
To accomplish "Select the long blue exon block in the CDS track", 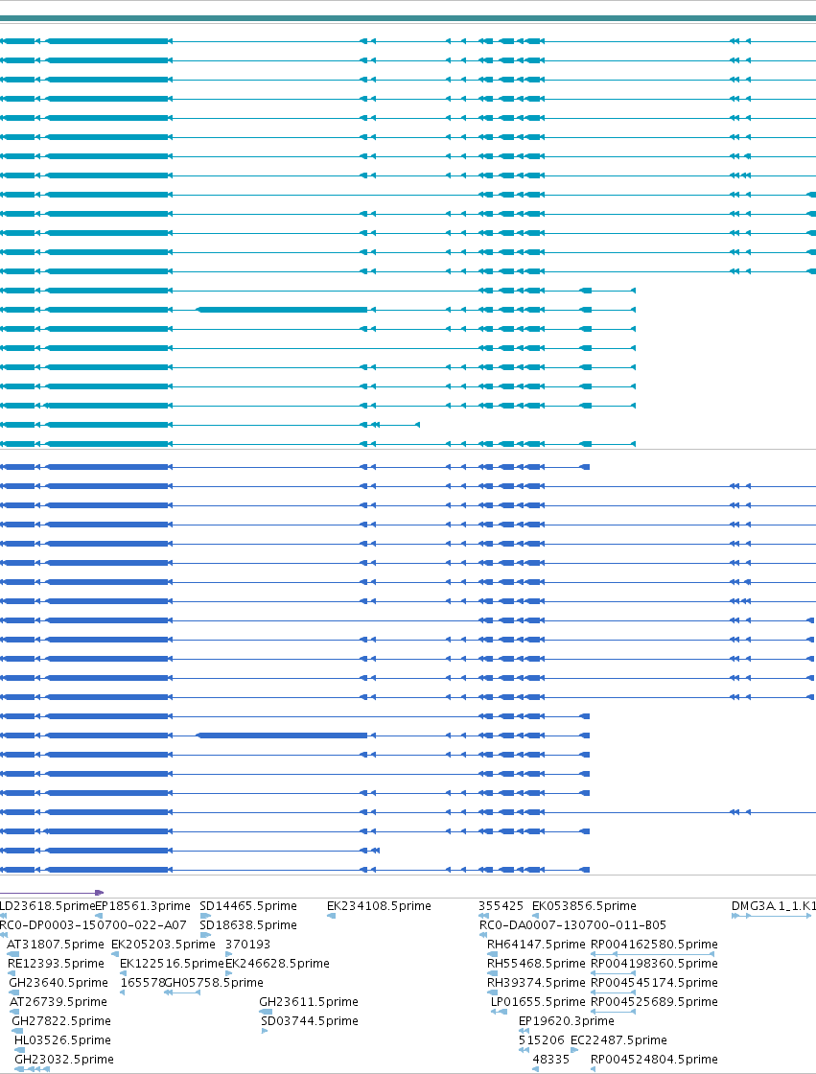I will point(282,735).
